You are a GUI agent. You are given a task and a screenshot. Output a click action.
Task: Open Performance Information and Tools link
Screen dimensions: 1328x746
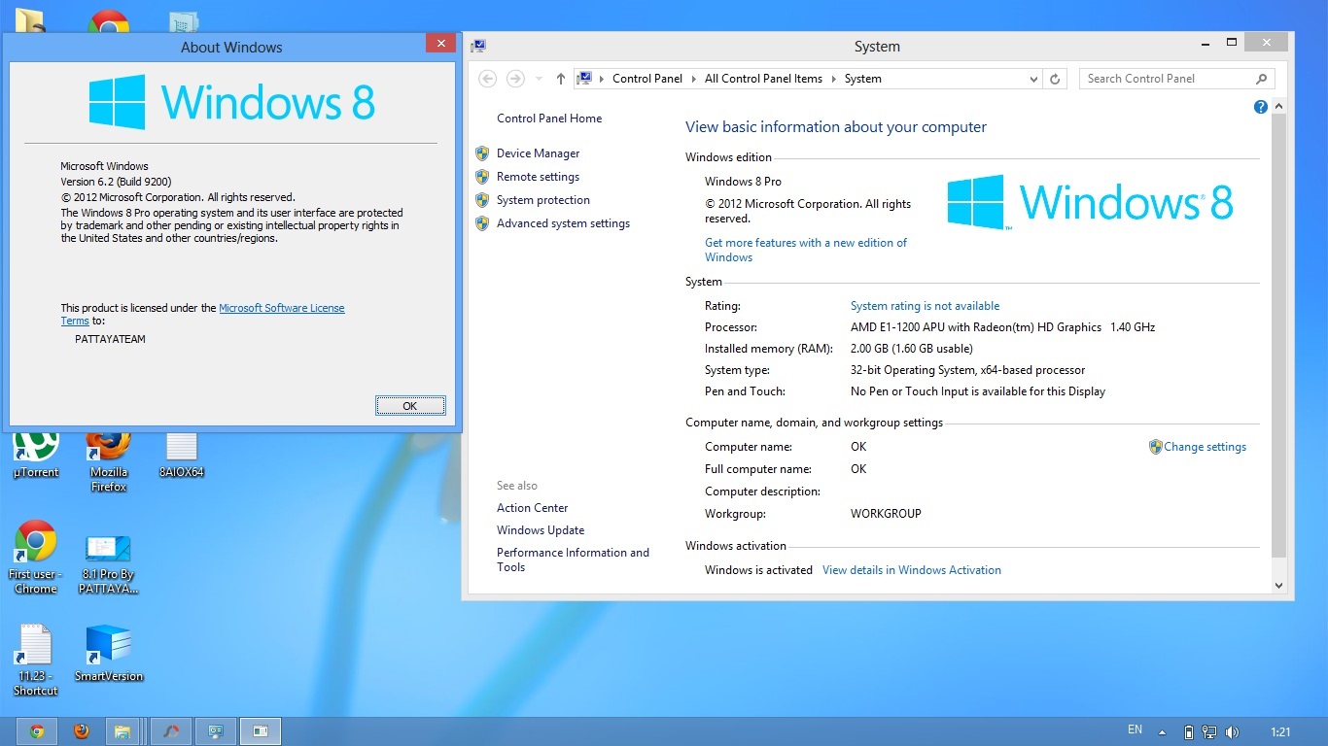(x=573, y=559)
